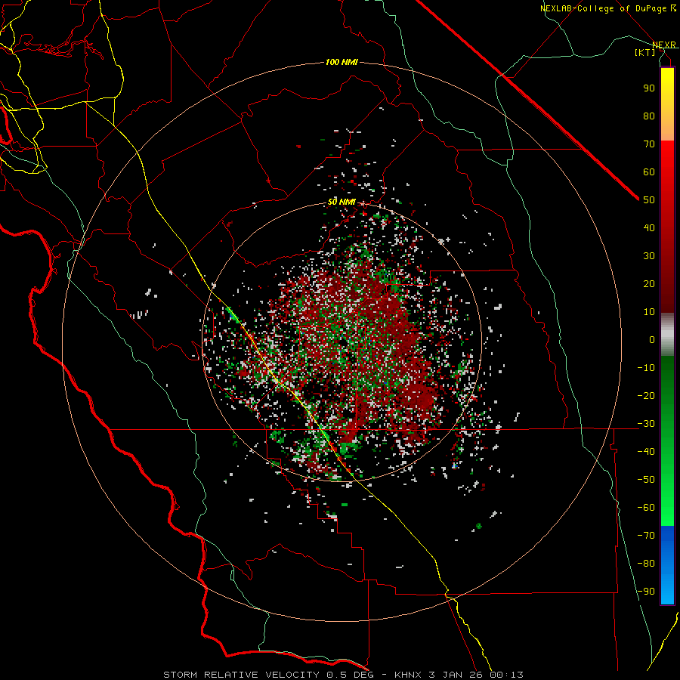This screenshot has height=680, width=680.
Task: Click the "NEXLAB-College of DuPage" header text
Action: point(603,8)
